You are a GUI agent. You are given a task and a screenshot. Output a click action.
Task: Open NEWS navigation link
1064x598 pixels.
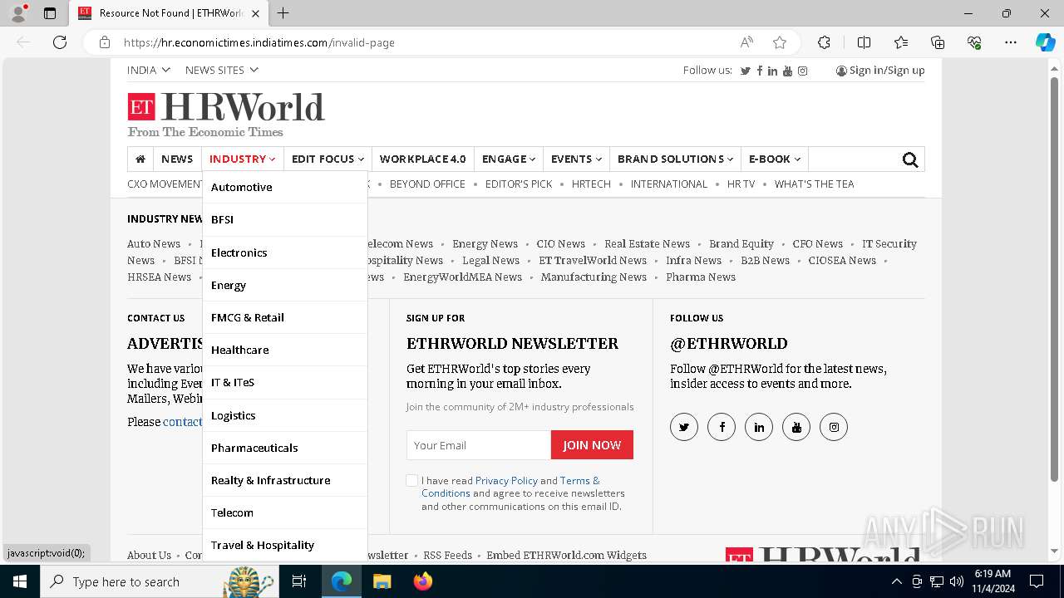click(177, 159)
